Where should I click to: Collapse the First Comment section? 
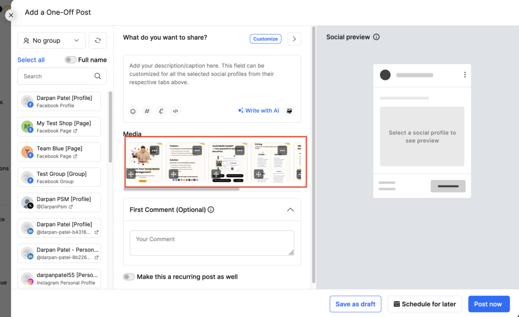coord(290,210)
